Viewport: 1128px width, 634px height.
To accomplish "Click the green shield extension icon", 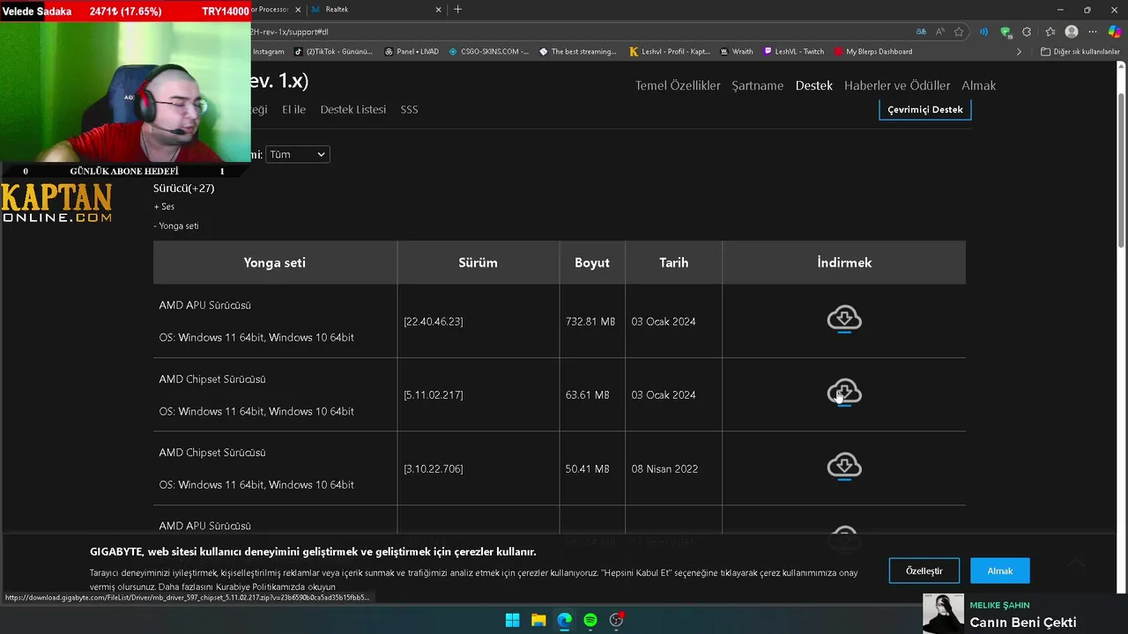I will coord(1006,32).
